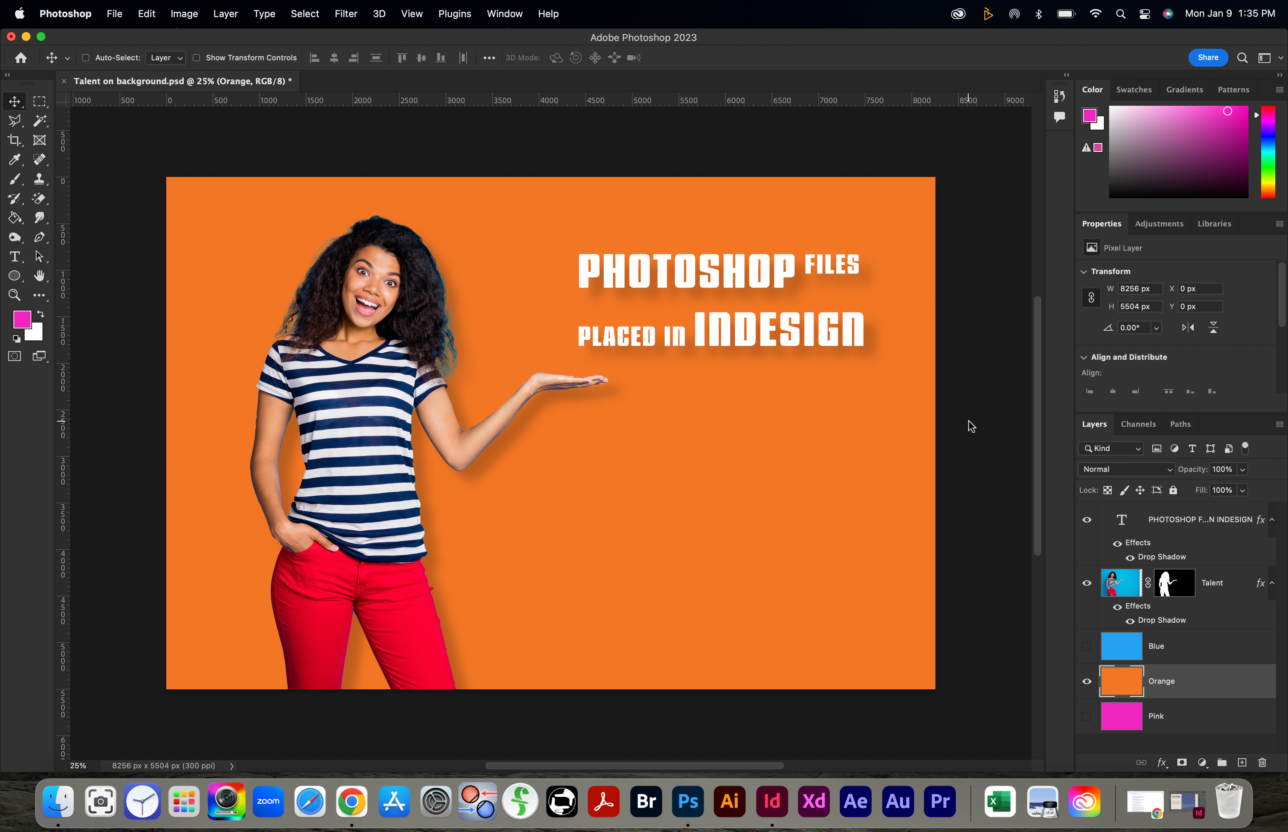Switch to the Channels tab
This screenshot has height=832, width=1288.
(x=1138, y=424)
